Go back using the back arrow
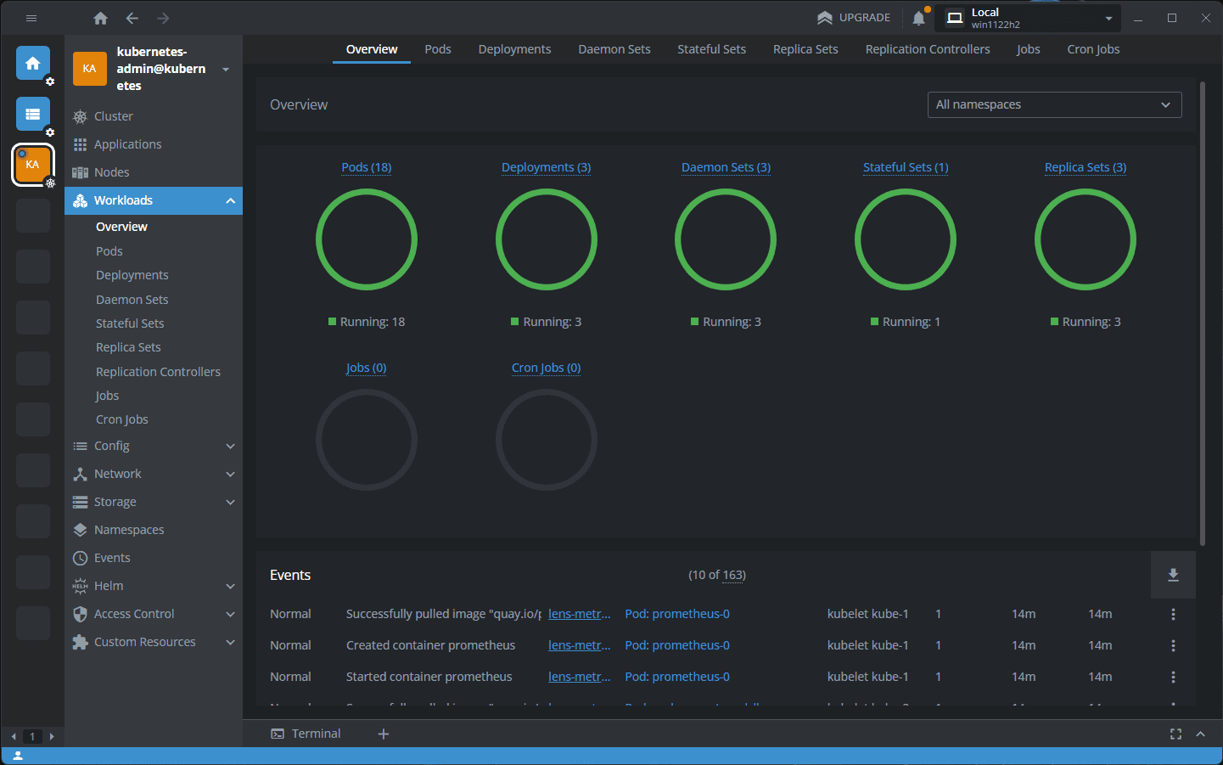This screenshot has width=1223, height=765. coord(132,18)
